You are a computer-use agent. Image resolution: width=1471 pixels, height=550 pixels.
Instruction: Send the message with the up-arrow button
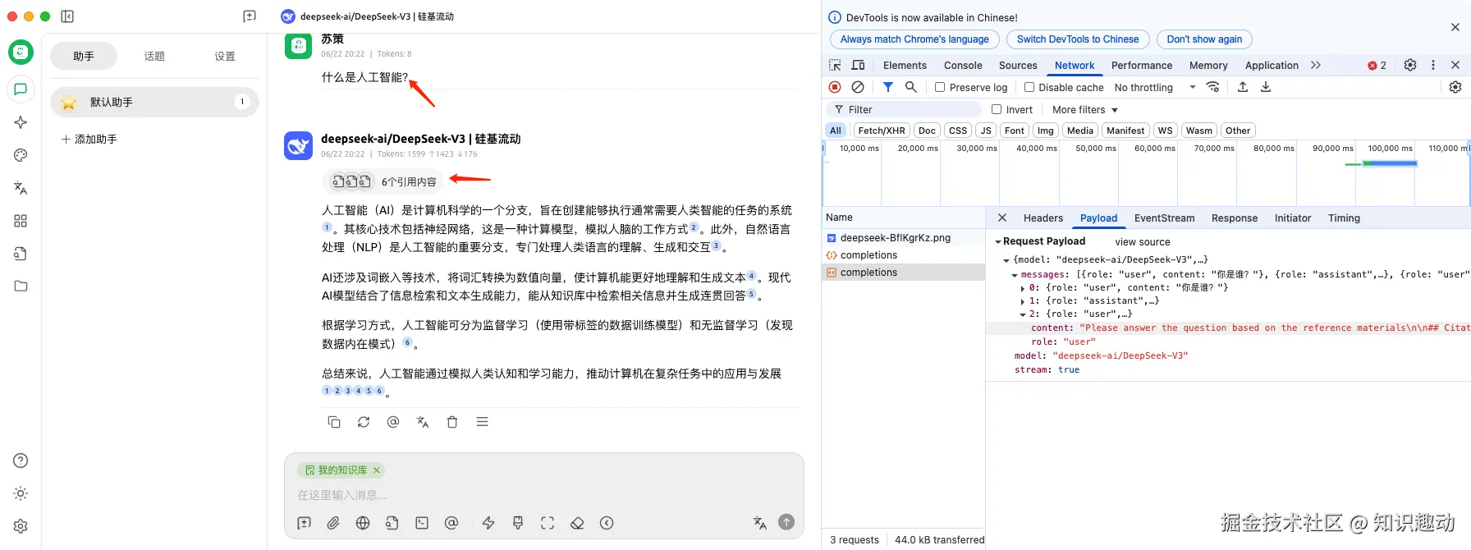[786, 522]
